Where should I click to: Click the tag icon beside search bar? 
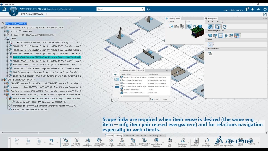148,9
